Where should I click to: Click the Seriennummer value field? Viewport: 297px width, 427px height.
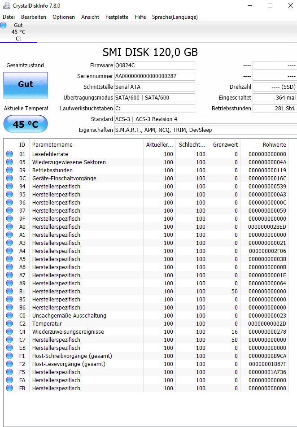(155, 76)
